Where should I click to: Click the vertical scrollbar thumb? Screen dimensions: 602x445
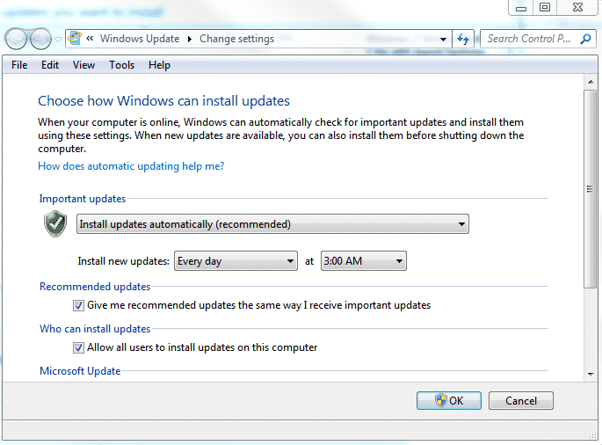coord(590,189)
